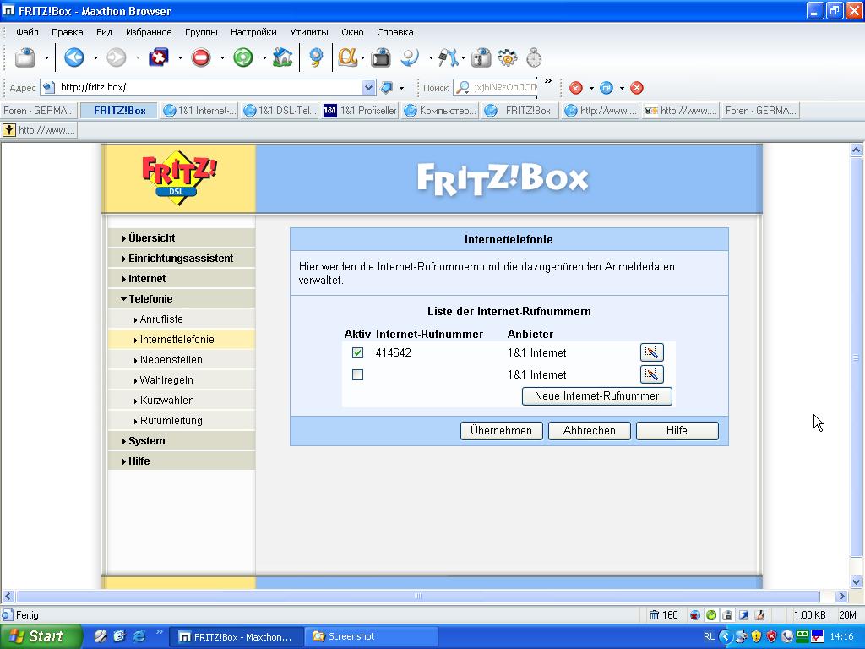Image resolution: width=865 pixels, height=649 pixels.
Task: Open the Refresh button dropdown arrow
Action: [x=264, y=57]
